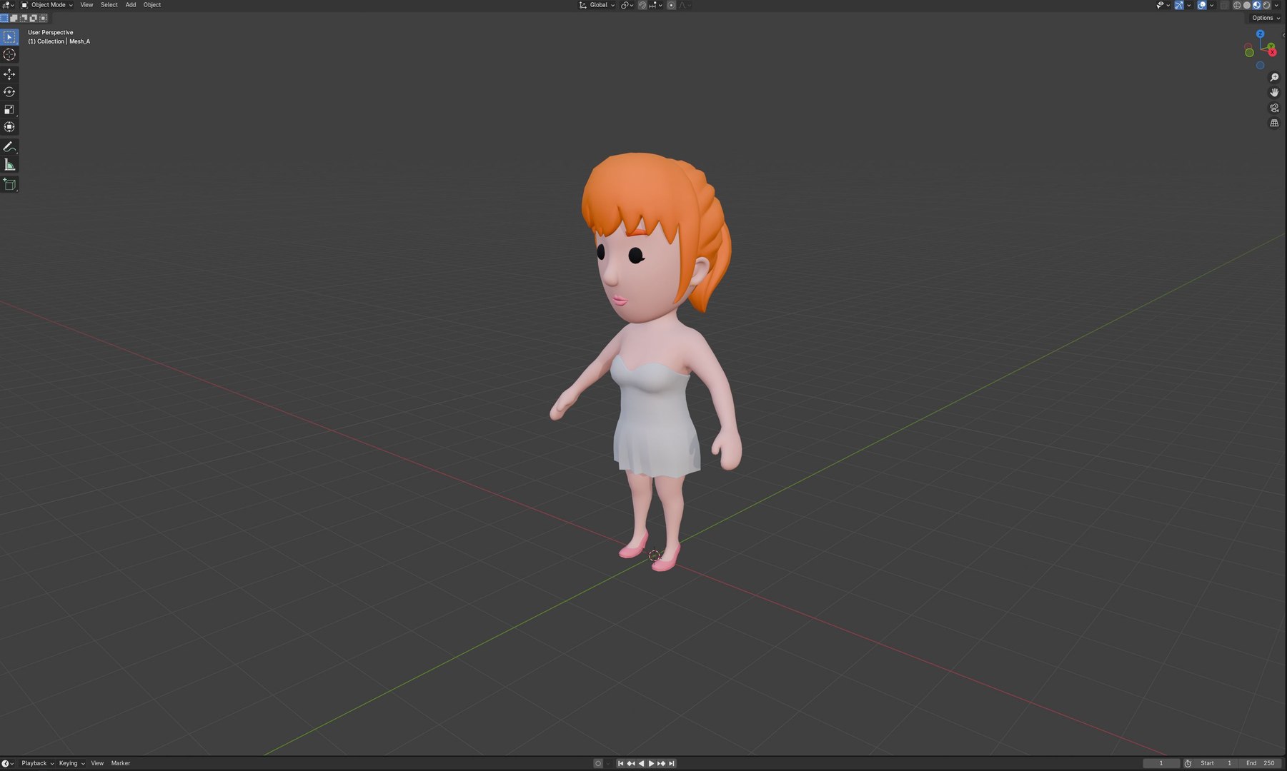Open the Options dropdown
1287x771 pixels.
pos(1266,18)
